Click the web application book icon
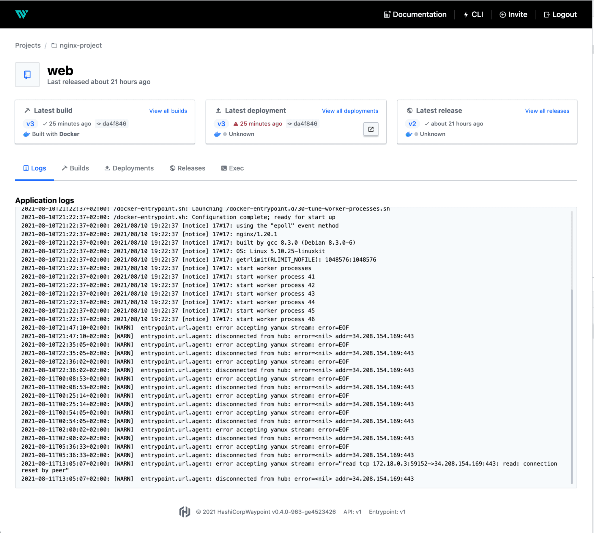This screenshot has height=533, width=594. 27,75
